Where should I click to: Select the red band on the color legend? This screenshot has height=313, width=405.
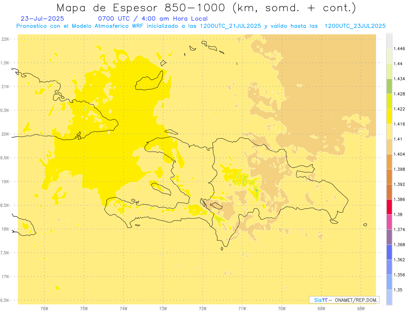[x=389, y=207]
